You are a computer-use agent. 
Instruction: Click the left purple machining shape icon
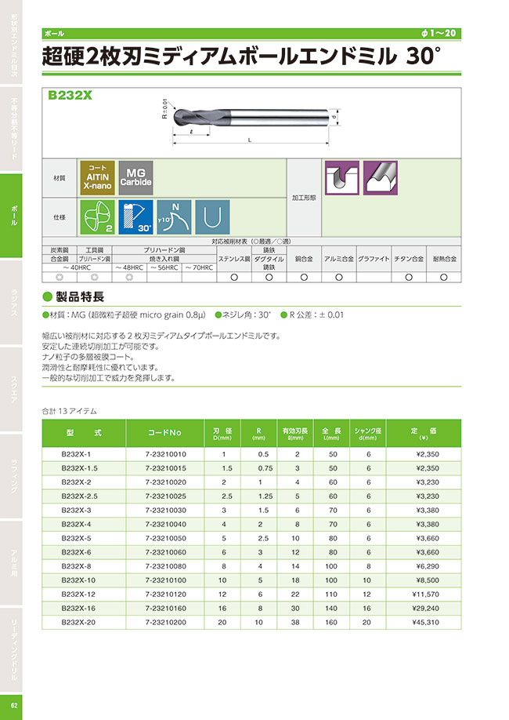[x=341, y=178]
